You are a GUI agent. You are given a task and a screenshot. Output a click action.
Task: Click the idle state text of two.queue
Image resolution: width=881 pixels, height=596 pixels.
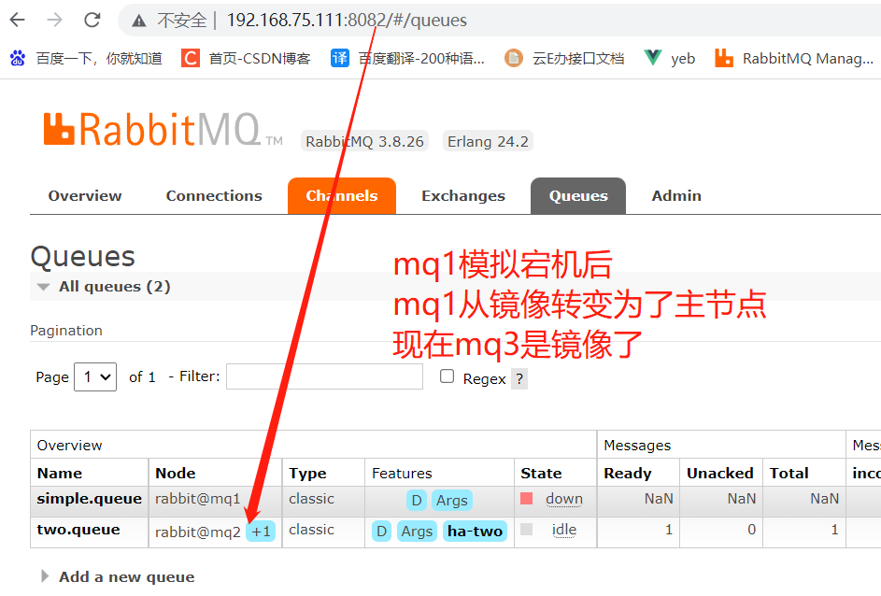click(x=564, y=530)
